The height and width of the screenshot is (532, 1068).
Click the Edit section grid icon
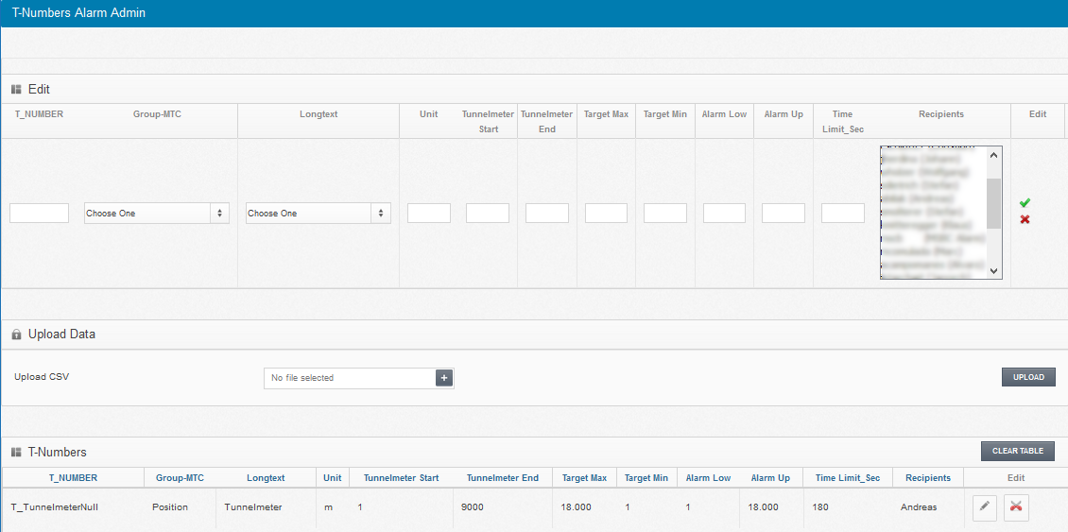coord(16,90)
